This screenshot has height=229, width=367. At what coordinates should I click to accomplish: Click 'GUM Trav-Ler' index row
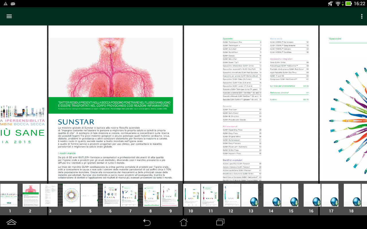[x=242, y=110]
